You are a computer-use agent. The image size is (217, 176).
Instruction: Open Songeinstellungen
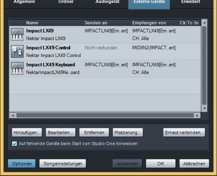point(63,163)
